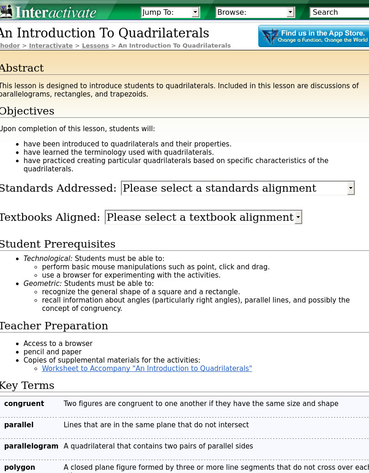Click the 'Abstract' section heading

tap(22, 68)
